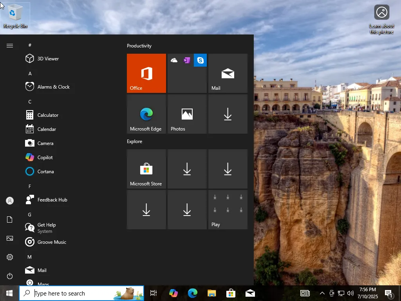This screenshot has width=401, height=301.
Task: Click the Meet Now tray icon
Action: 332,293
